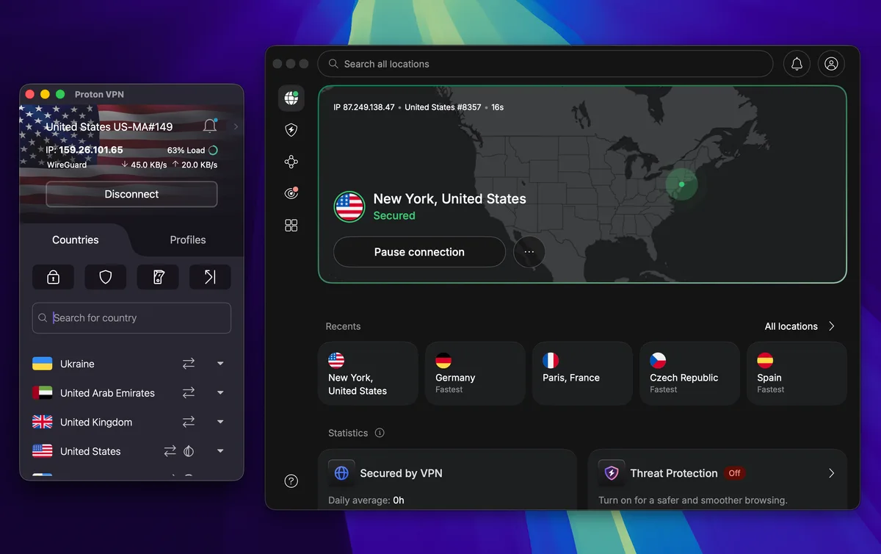Open notifications bell in Proton VPN window
This screenshot has height=554, width=881.
coord(210,126)
